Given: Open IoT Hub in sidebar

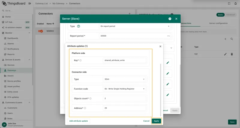Looking at the screenshot, I should pyautogui.click(x=16, y=22).
